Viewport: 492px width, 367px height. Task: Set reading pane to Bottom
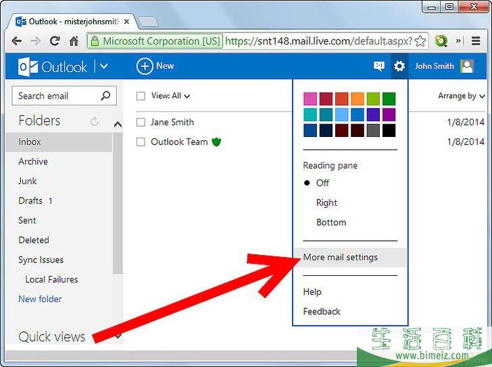pos(331,223)
